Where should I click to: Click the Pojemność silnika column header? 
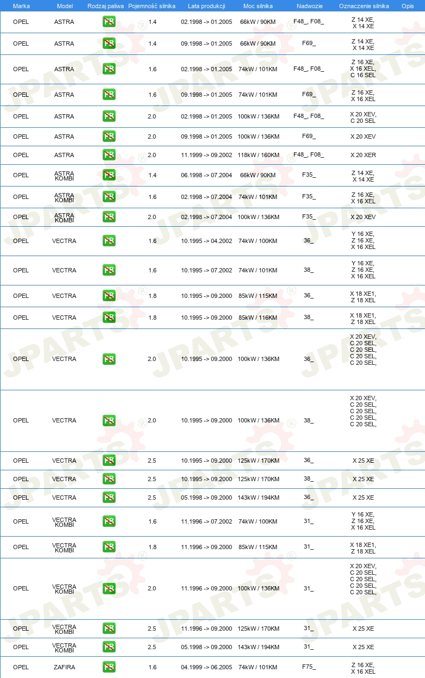[152, 5]
